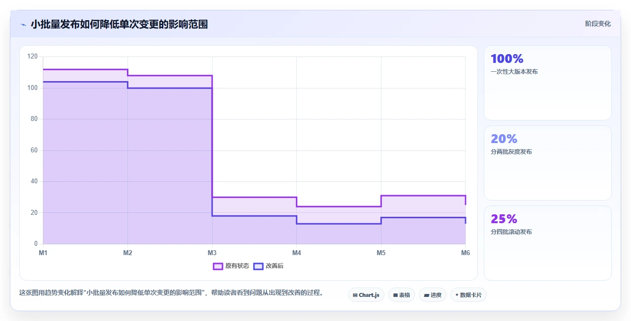
Task: Click the 原有状态 purple legend swatch
Action: 218,266
